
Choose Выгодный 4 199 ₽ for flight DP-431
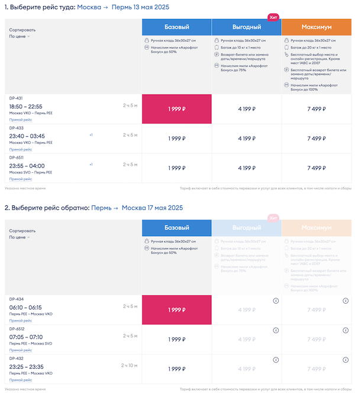[x=246, y=109]
